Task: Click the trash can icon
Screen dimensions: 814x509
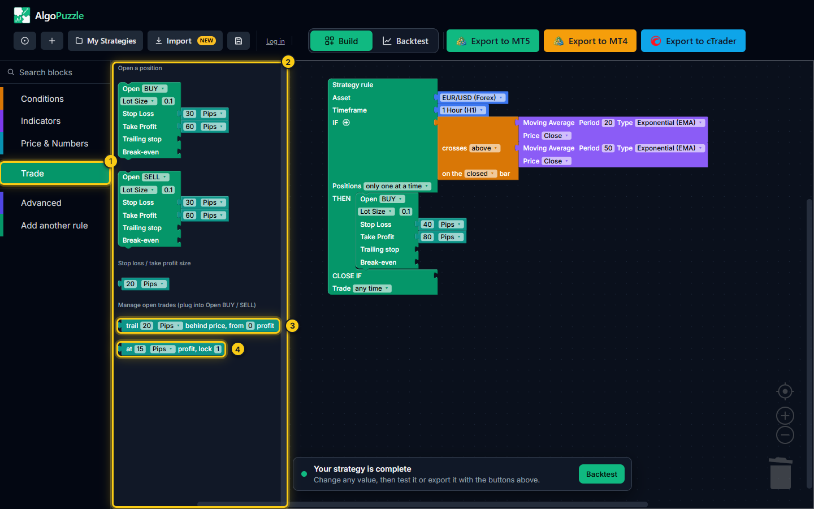Action: point(781,473)
